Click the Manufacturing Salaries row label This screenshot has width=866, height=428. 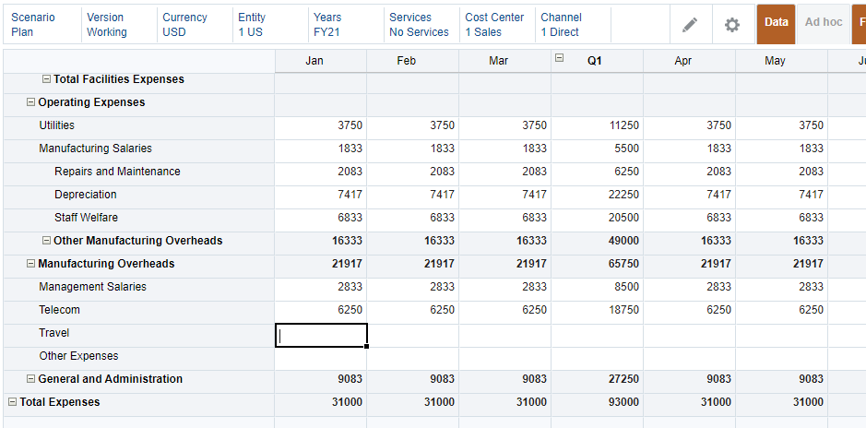[96, 149]
